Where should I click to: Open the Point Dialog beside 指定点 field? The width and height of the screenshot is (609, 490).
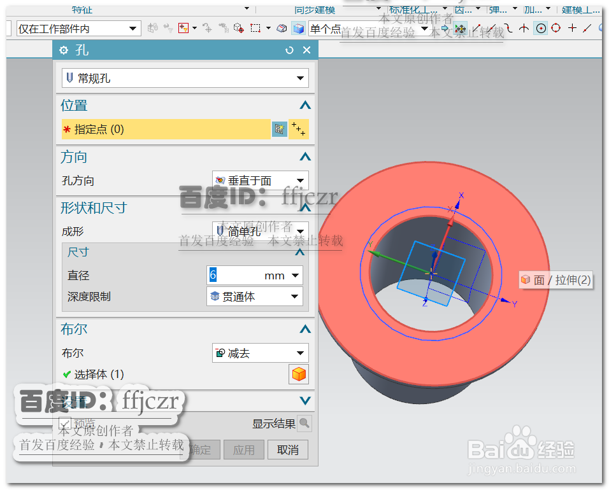[x=279, y=129]
